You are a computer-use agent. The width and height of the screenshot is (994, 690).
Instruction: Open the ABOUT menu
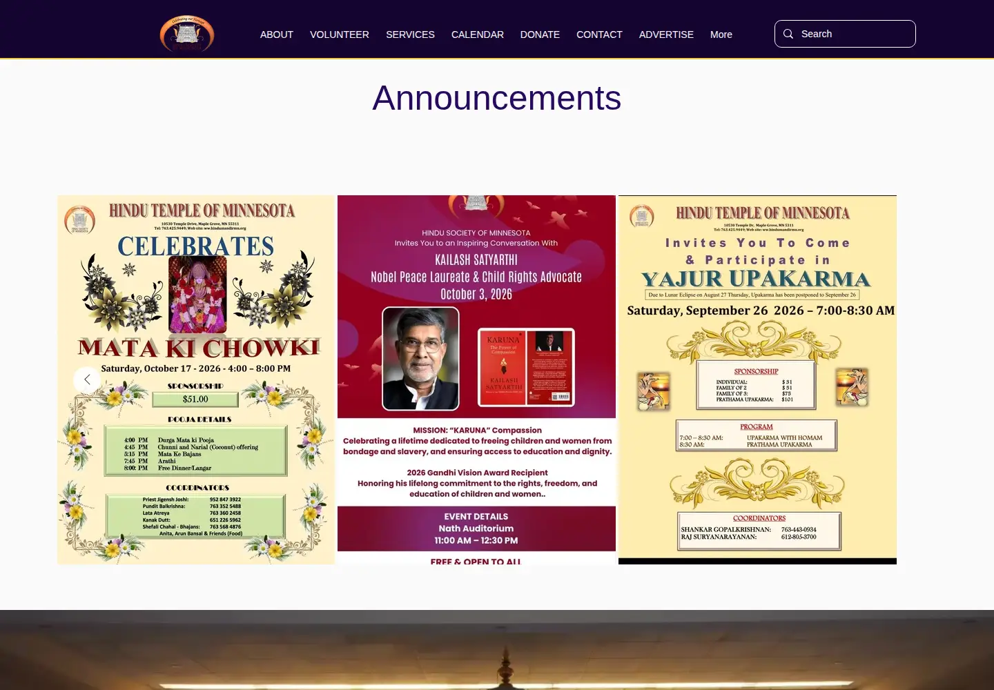point(277,34)
